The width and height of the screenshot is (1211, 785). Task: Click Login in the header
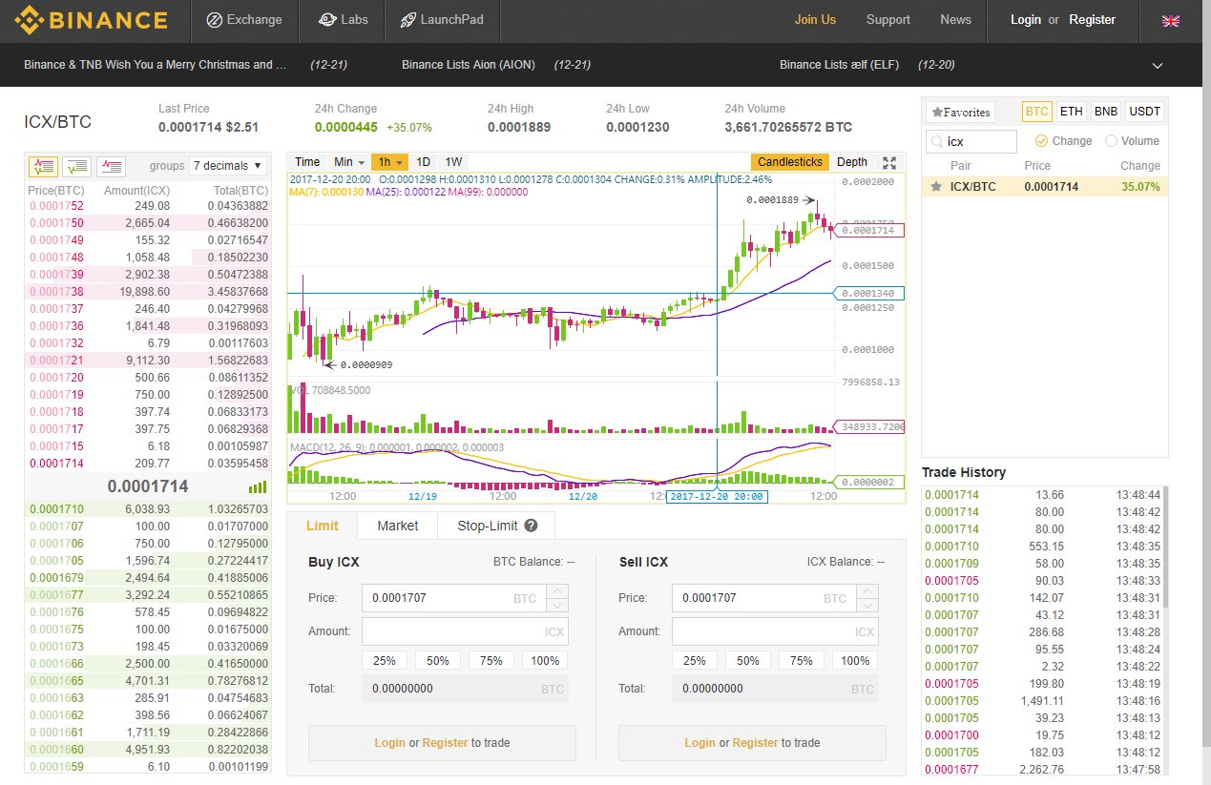pyautogui.click(x=1026, y=19)
